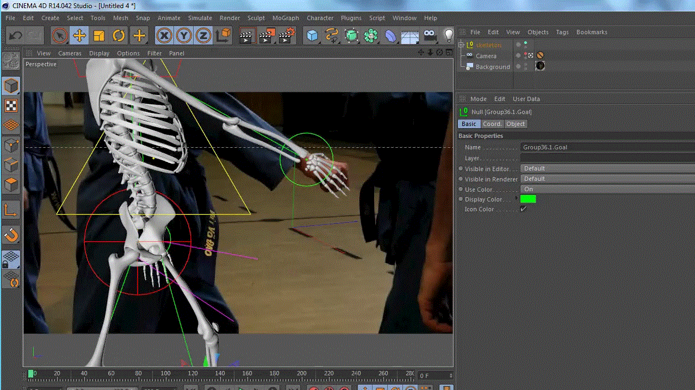The width and height of the screenshot is (695, 390).
Task: Open the spline pen tool icon
Action: [x=332, y=36]
